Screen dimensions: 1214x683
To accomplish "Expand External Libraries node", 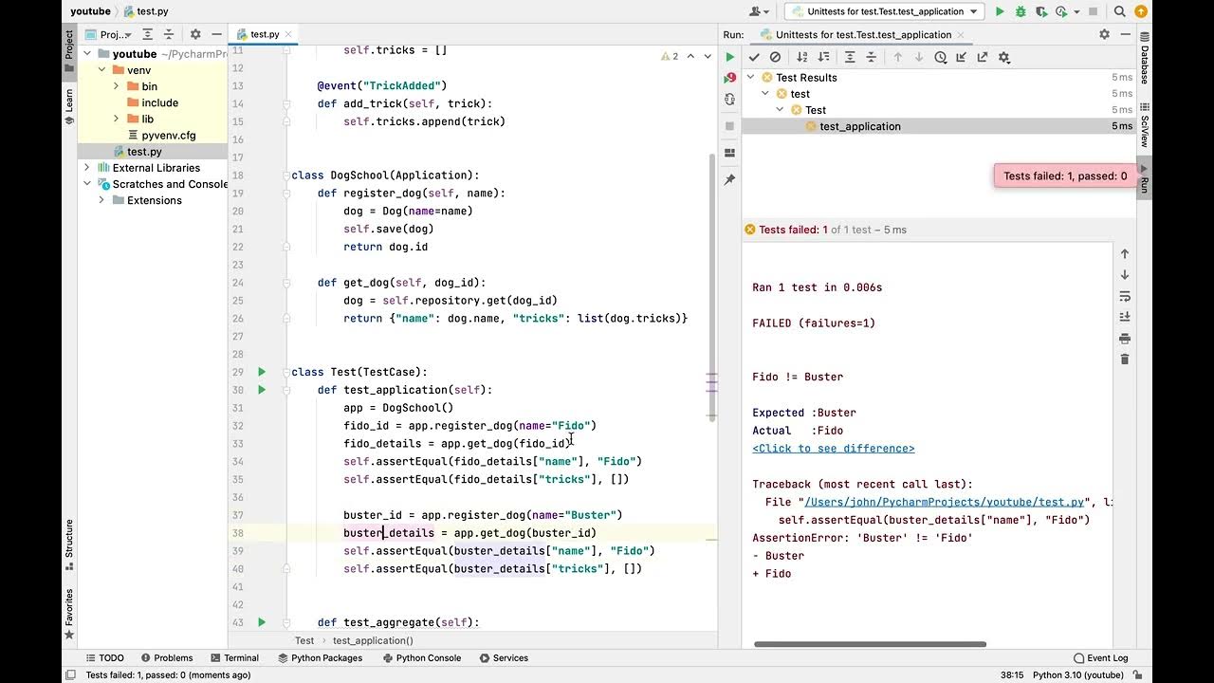I will tap(87, 168).
